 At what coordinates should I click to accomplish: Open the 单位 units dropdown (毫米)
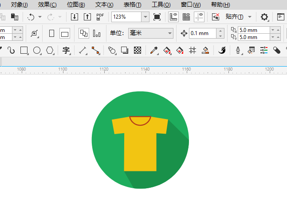(151, 33)
